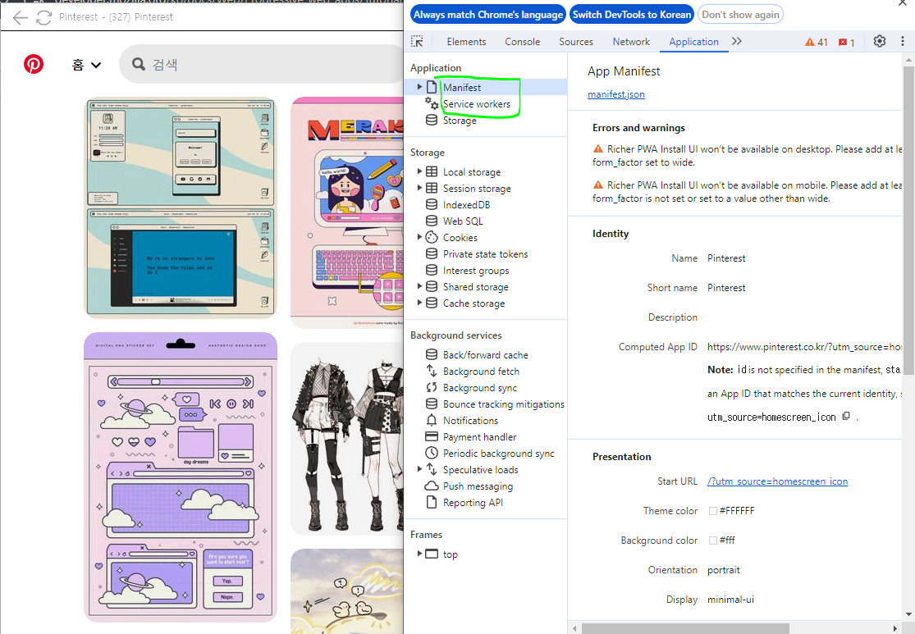Open the MERAKI illustration pin thumbnail
Viewport: 915px width, 634px height.
(347, 213)
